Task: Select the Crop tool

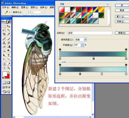Action: (x=4, y=34)
